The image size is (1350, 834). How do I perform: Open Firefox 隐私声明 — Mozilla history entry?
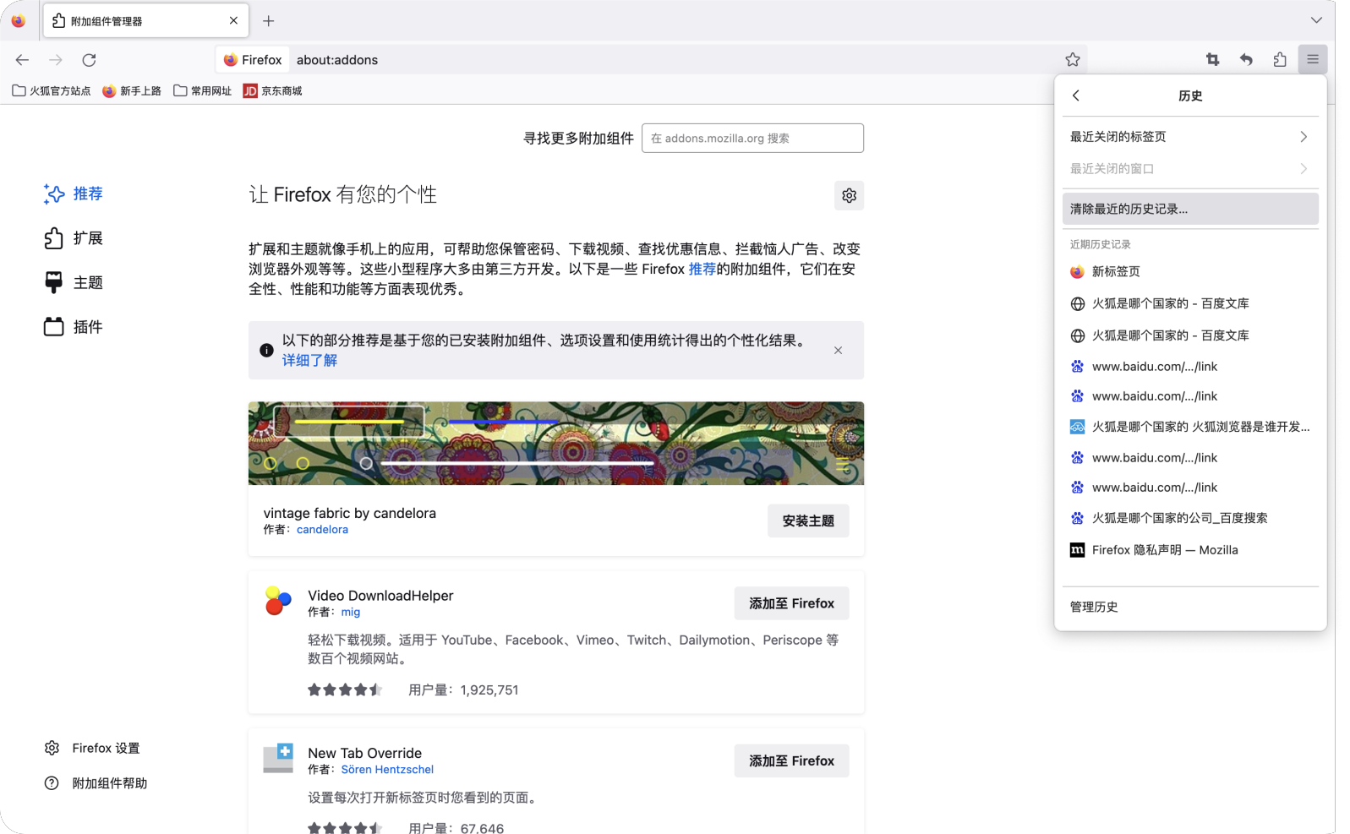point(1190,550)
